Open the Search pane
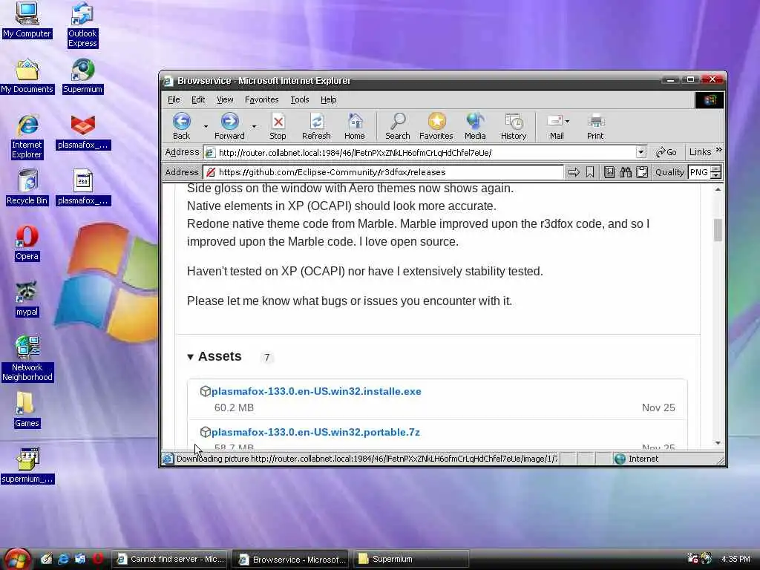Screen dimensions: 760x570 pos(398,126)
